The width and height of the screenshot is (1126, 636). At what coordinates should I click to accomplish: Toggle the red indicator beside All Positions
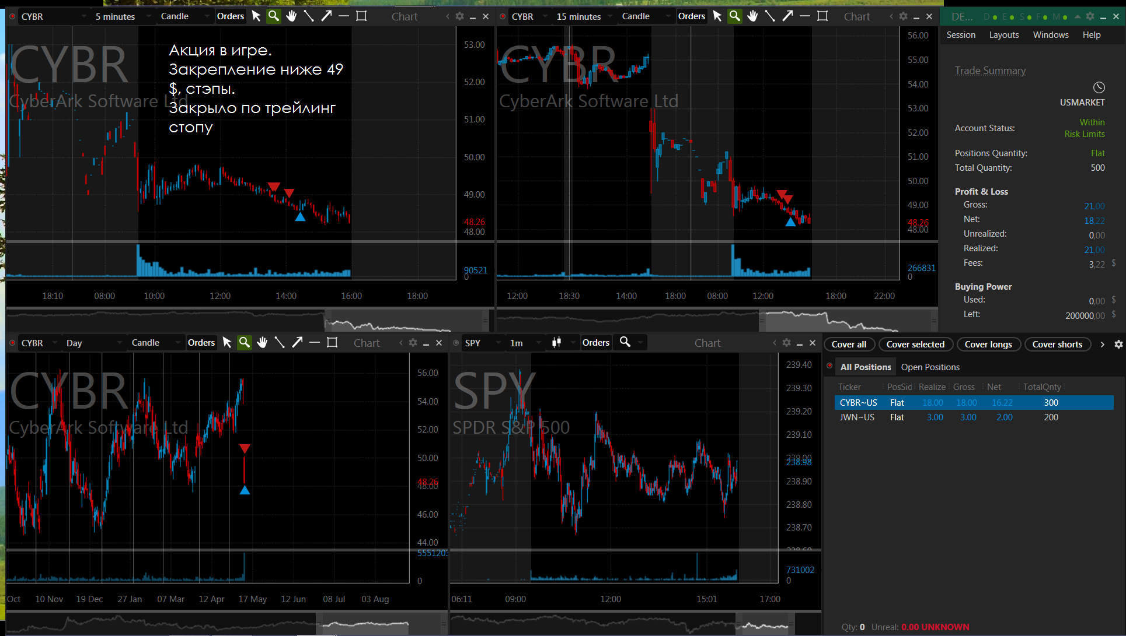pos(829,366)
